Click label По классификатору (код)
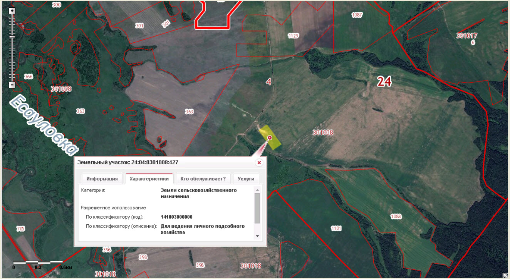Image resolution: width=510 pixels, height=279 pixels. coord(114,217)
